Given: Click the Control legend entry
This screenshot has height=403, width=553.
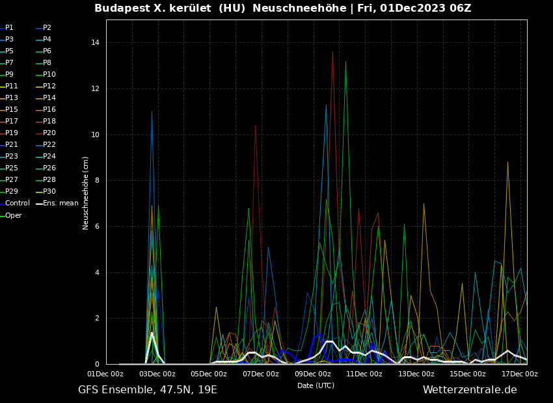Looking at the screenshot, I should click(x=18, y=203).
